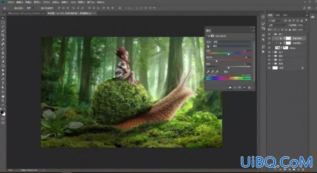This screenshot has width=317, height=173.
Task: Enable the Colorize checkbox in Properties
Action: [223, 72]
